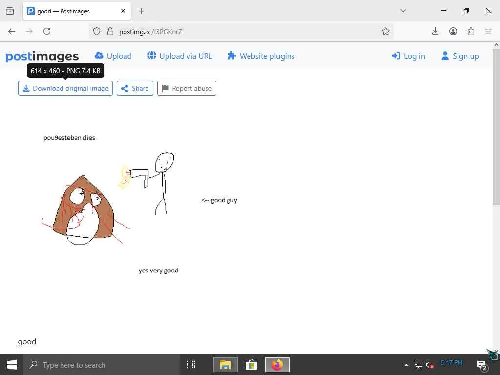Go back to previous page
The image size is (500, 375).
tap(12, 31)
